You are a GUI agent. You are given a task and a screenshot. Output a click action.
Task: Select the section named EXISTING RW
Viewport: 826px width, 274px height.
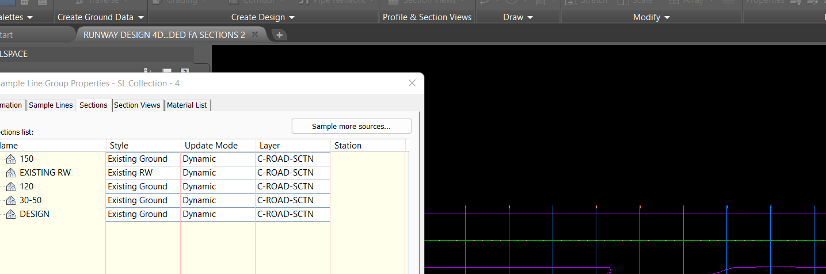click(x=45, y=173)
